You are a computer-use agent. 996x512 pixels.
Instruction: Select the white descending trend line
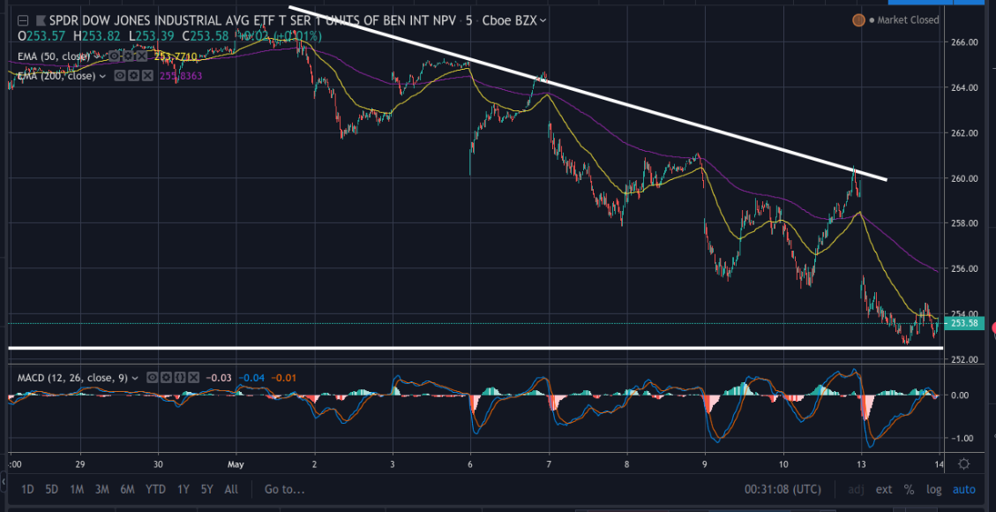(588, 94)
